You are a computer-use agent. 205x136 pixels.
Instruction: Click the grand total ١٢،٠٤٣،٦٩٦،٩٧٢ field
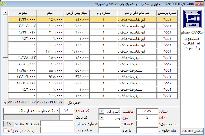click(x=50, y=102)
